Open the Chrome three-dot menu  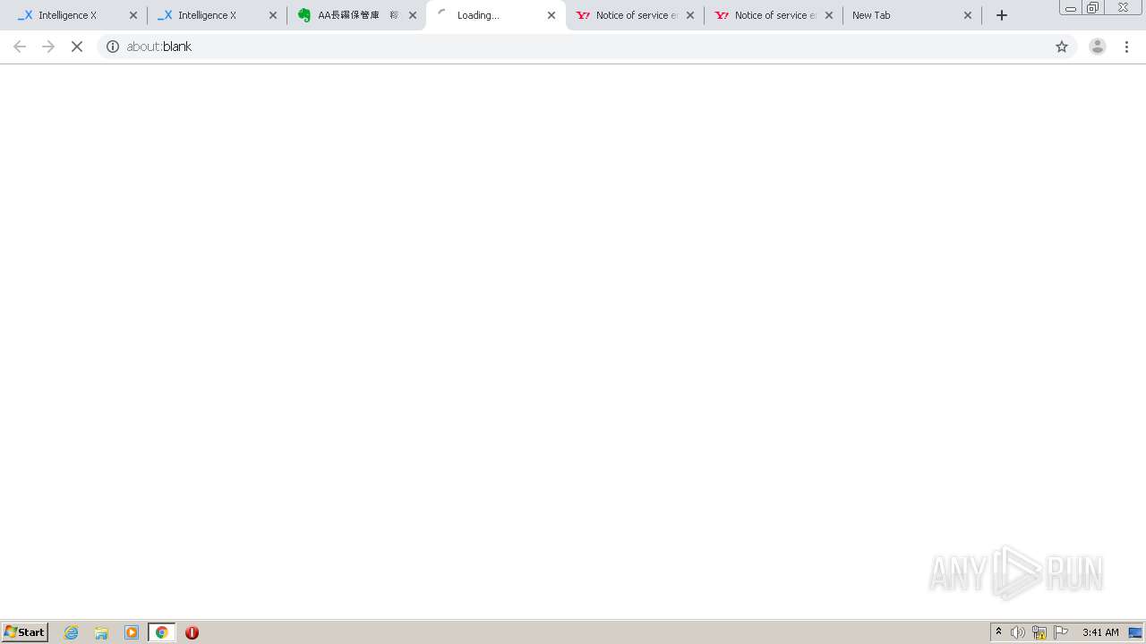[x=1126, y=47]
